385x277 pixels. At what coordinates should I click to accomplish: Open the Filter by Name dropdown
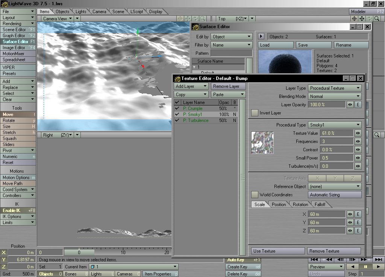coord(232,45)
